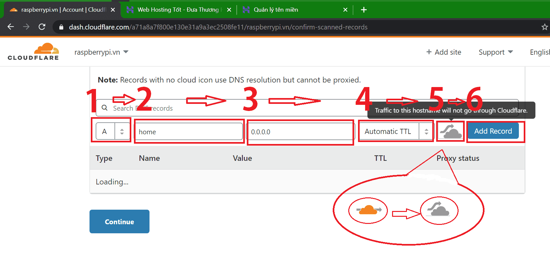
Task: Click the Add site link
Action: tap(444, 52)
